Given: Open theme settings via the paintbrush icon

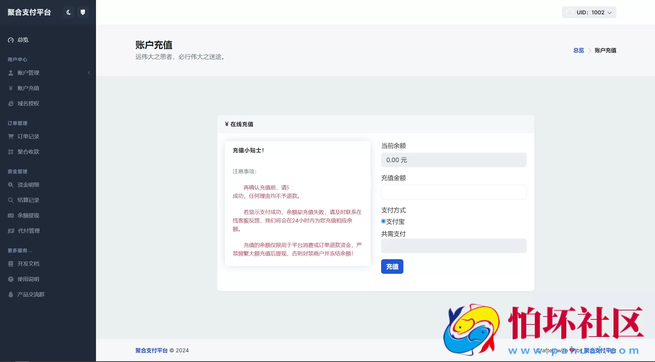Looking at the screenshot, I should [x=82, y=12].
